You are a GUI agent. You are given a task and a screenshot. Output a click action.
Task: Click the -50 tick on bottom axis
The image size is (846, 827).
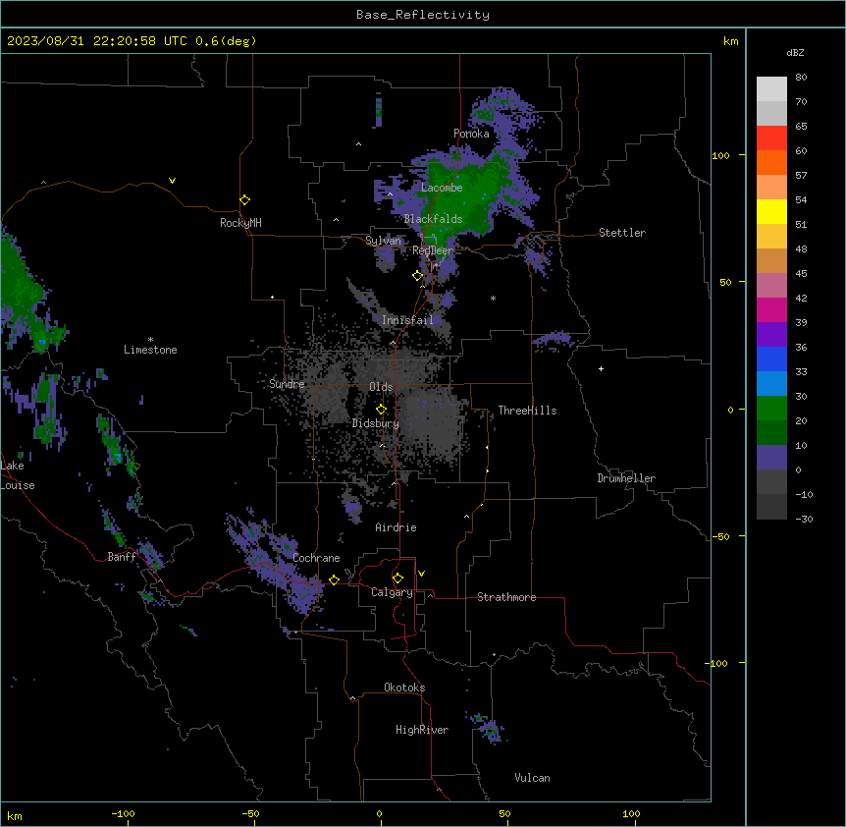(x=250, y=813)
